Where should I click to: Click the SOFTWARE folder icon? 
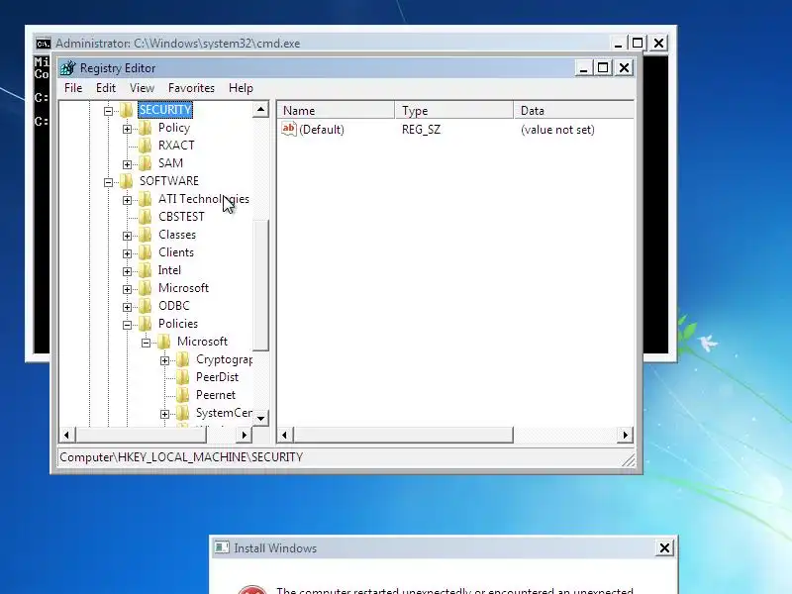click(x=127, y=181)
